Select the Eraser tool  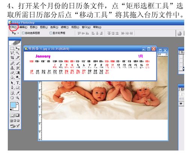[x=12, y=73]
